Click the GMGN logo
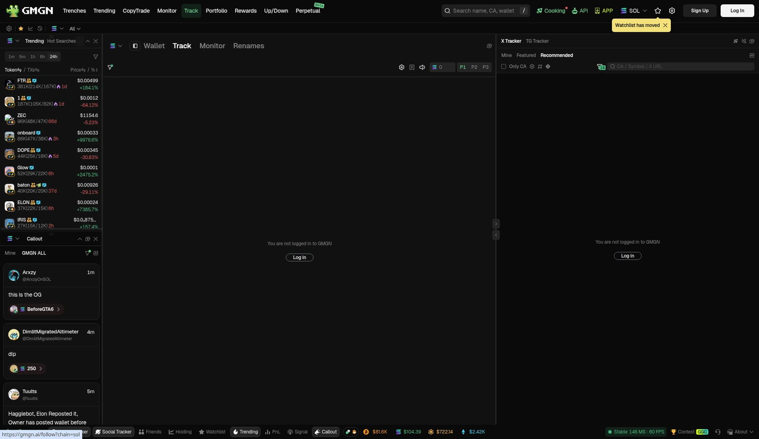This screenshot has height=439, width=759. (29, 10)
